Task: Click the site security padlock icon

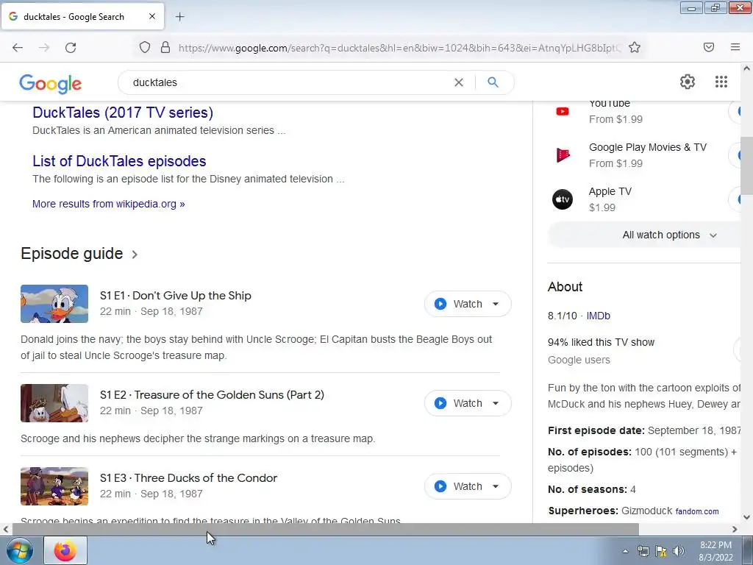Action: click(165, 47)
